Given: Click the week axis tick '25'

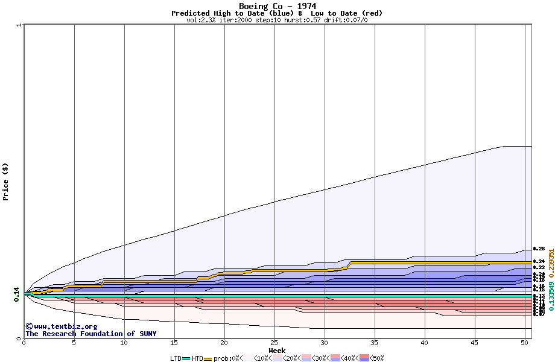Looking at the screenshot, I should click(274, 343).
